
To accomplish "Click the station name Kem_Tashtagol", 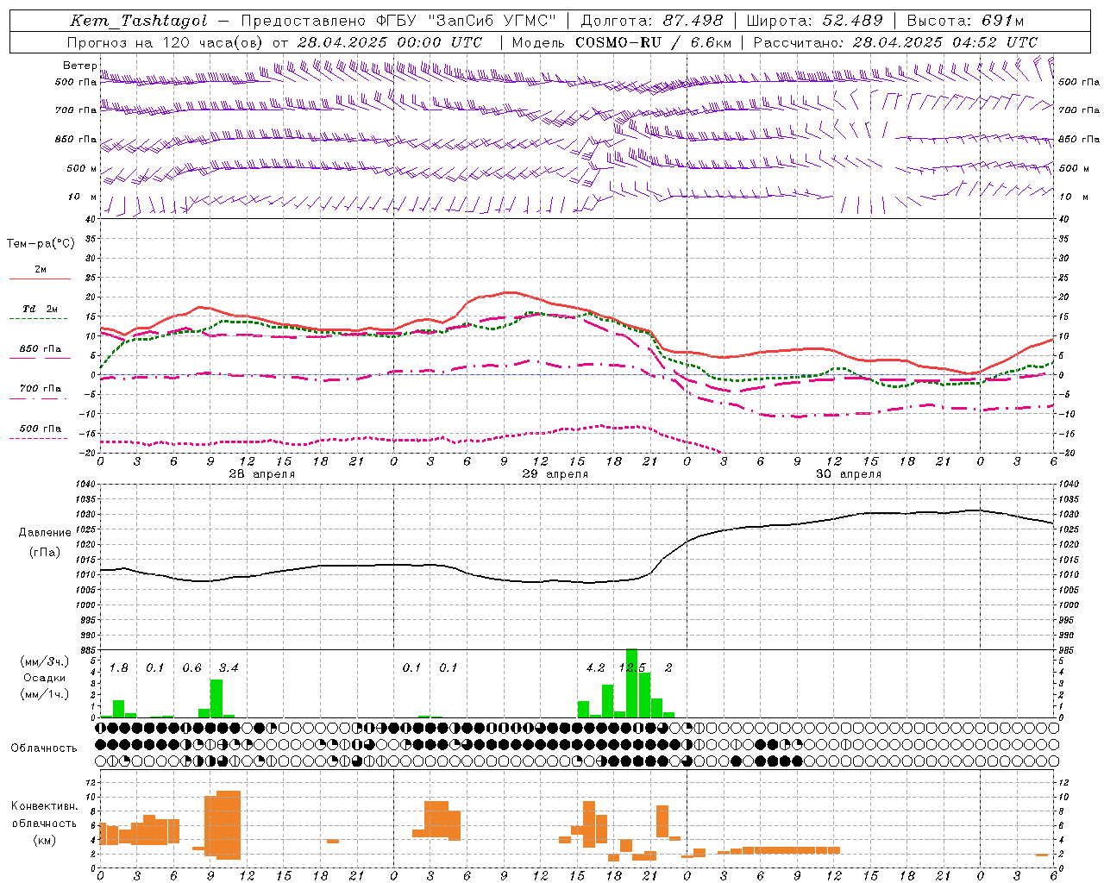I will [x=138, y=22].
